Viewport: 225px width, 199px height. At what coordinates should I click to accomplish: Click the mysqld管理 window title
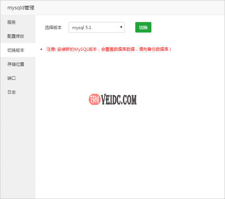21,8
